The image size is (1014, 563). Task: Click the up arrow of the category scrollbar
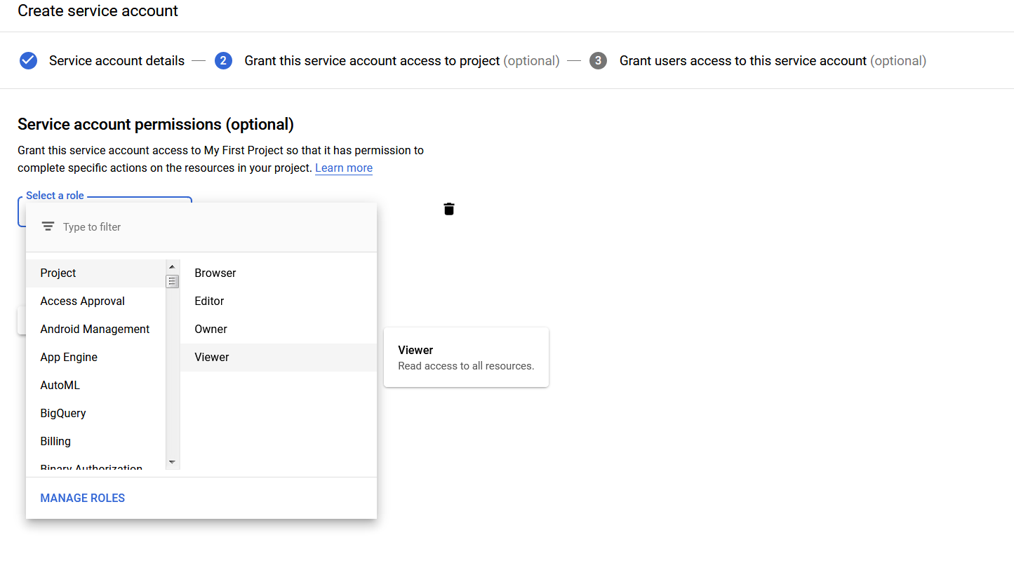pyautogui.click(x=172, y=266)
